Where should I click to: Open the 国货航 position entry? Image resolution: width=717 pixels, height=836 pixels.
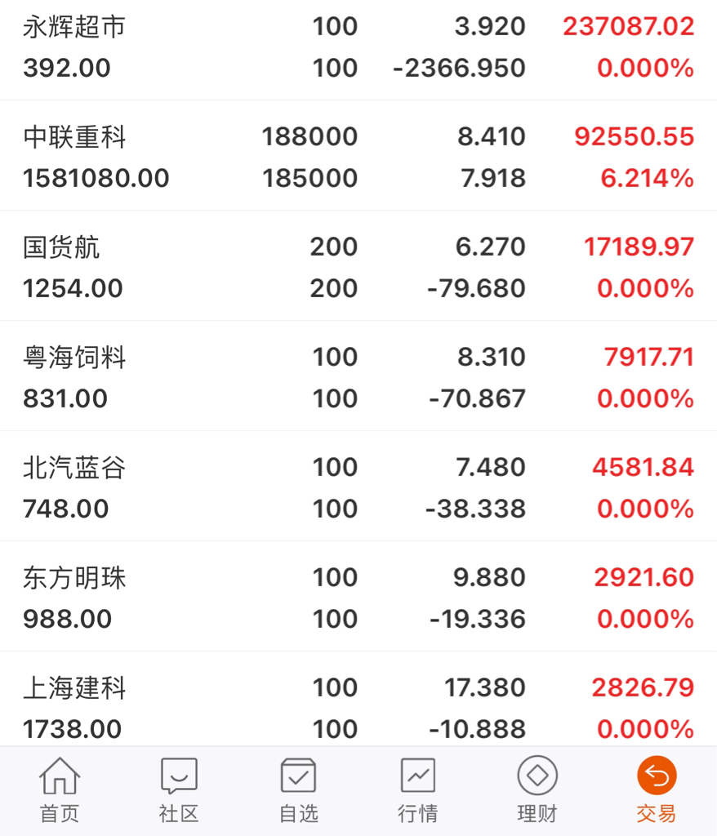point(61,247)
